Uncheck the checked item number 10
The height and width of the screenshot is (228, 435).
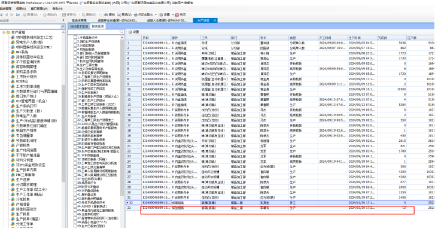coord(75,72)
